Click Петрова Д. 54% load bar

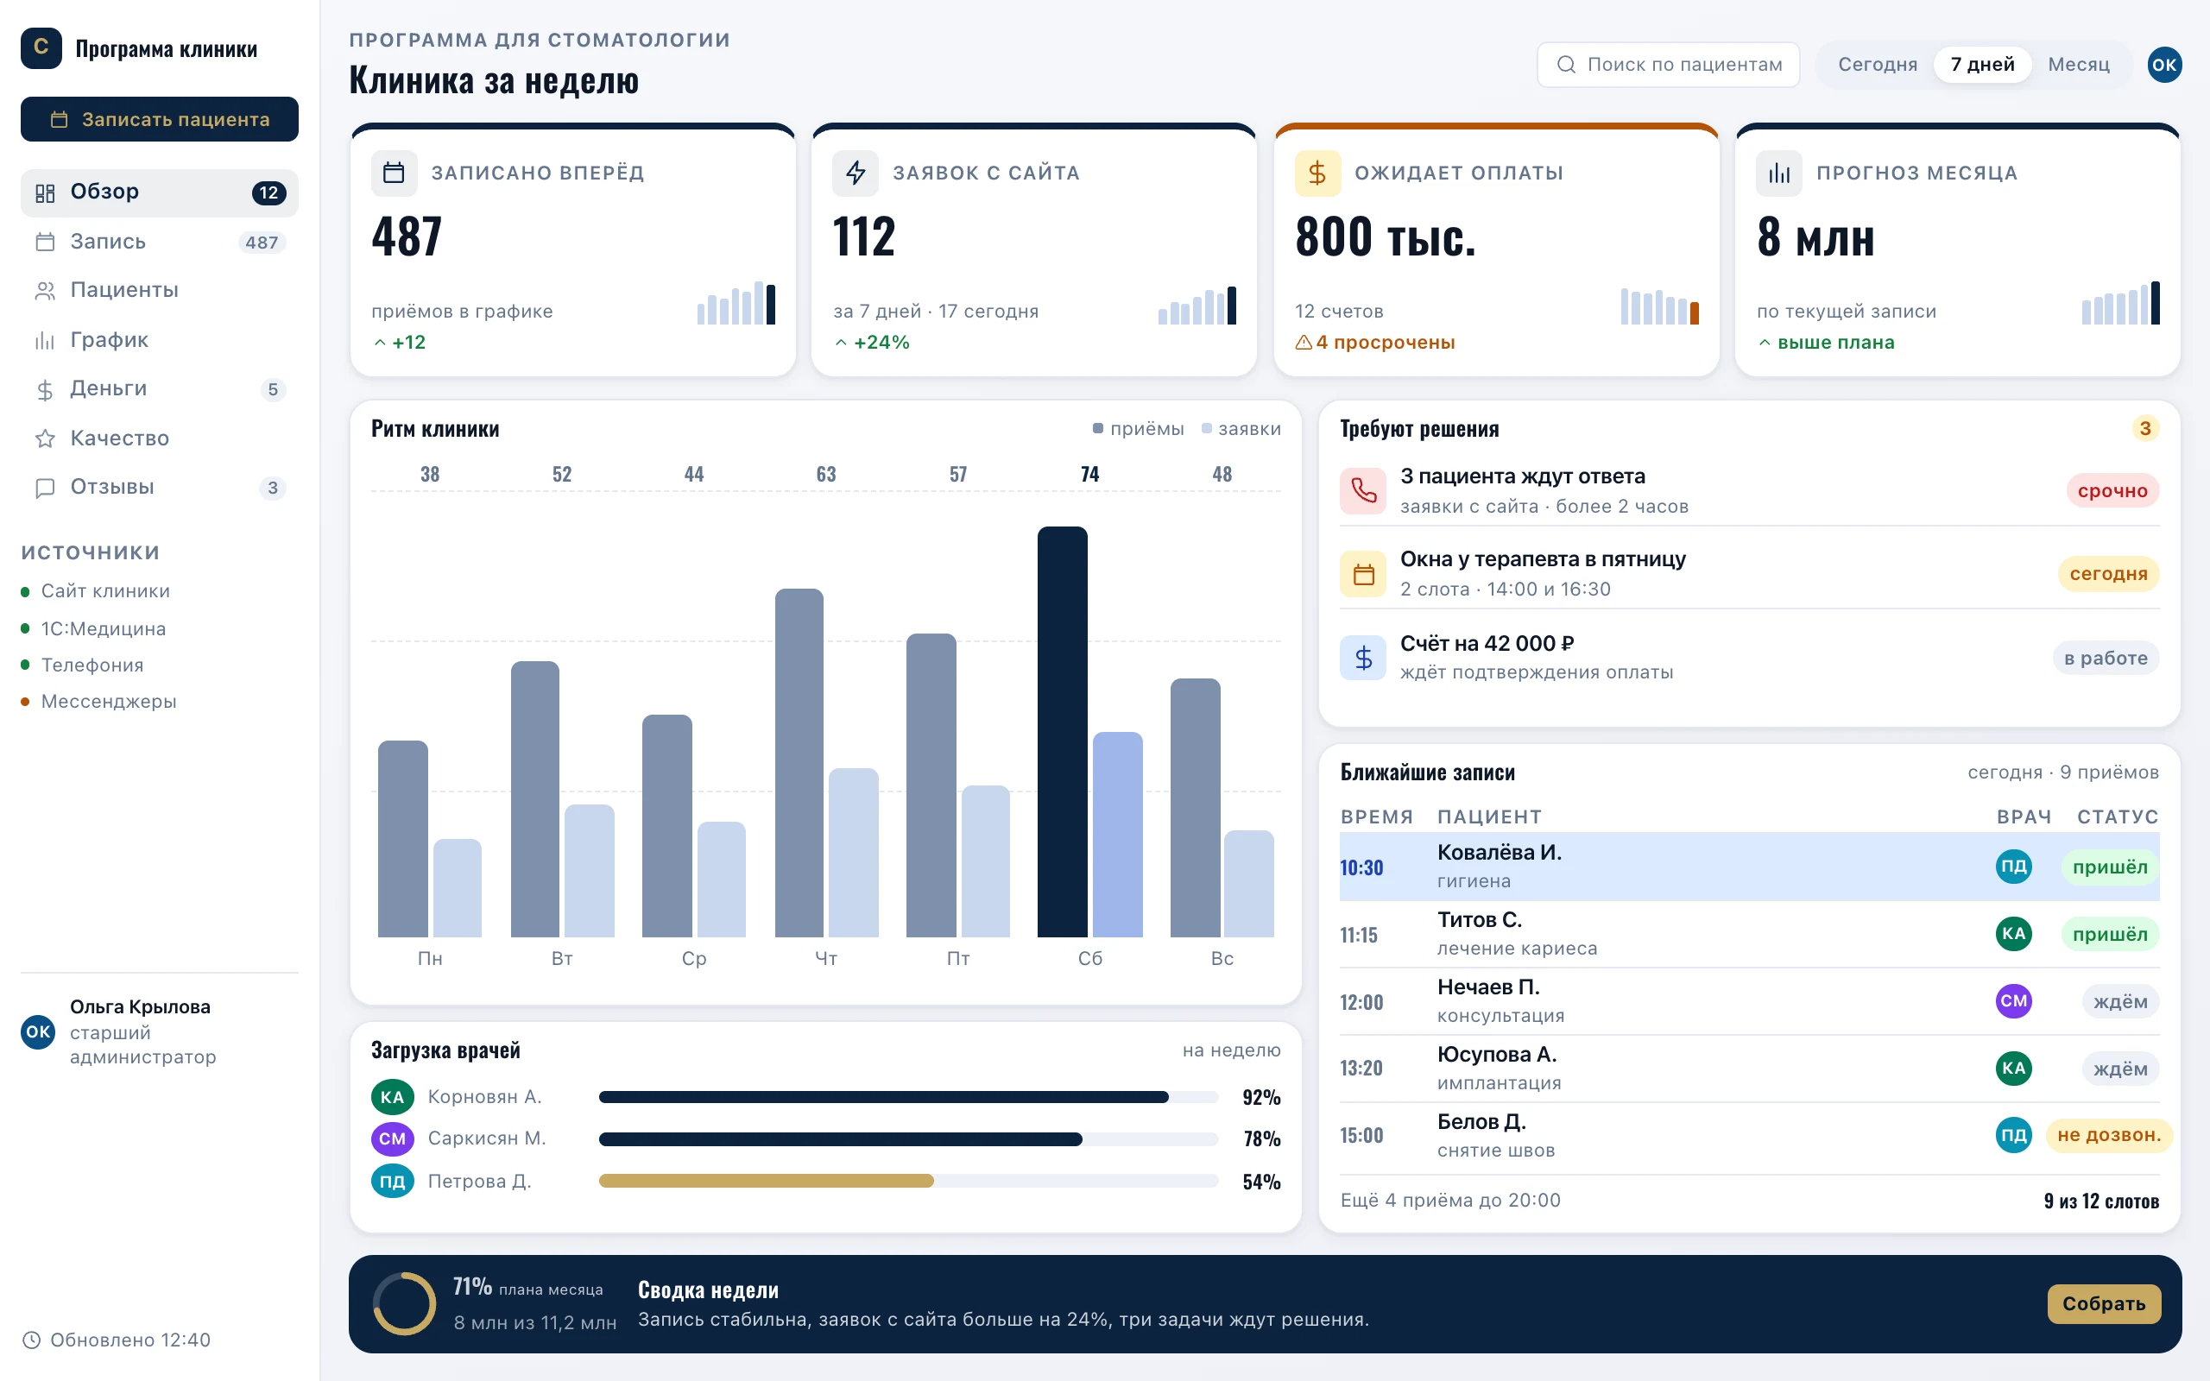pyautogui.click(x=909, y=1181)
